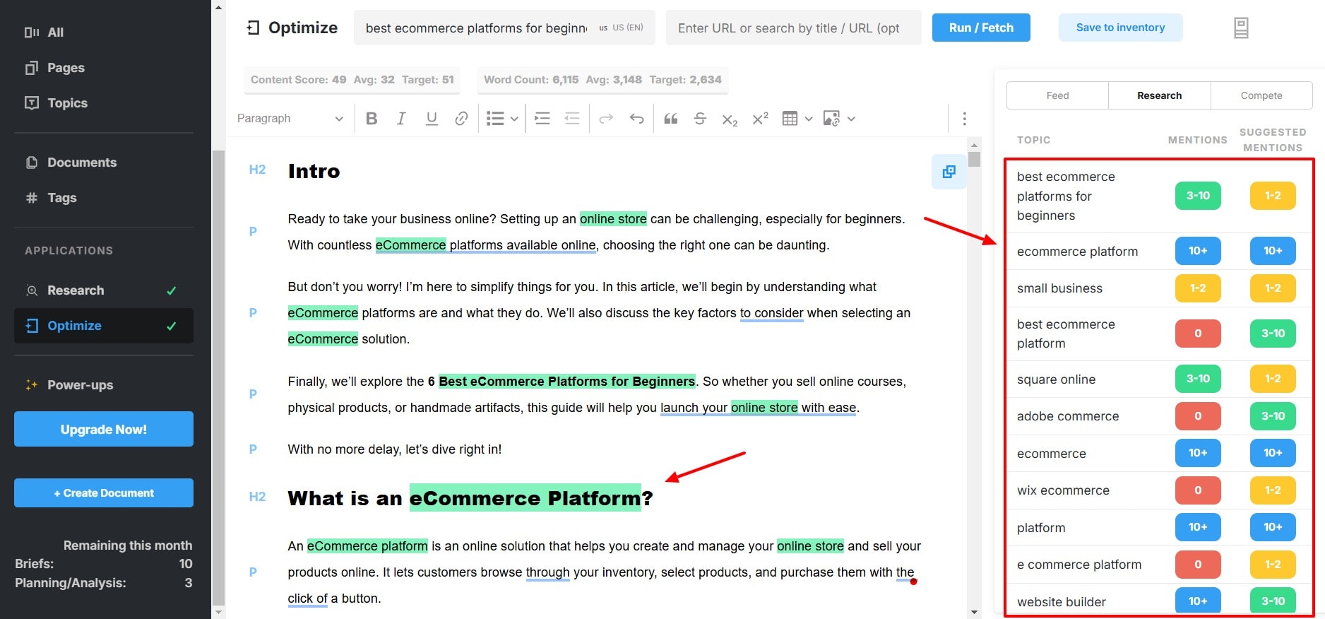This screenshot has width=1325, height=619.
Task: Click the red 0 mentions badge for adobe commerce
Action: 1197,416
